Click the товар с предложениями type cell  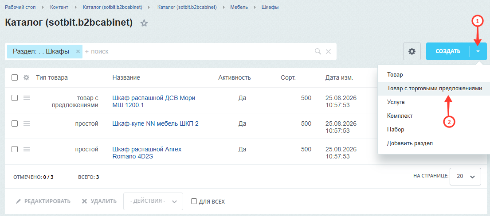[x=75, y=102]
